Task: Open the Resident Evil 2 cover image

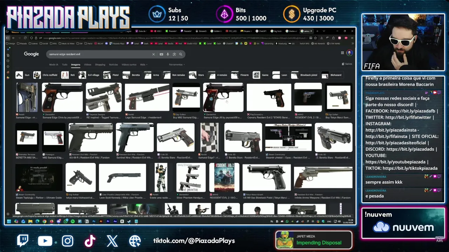Action: click(224, 177)
